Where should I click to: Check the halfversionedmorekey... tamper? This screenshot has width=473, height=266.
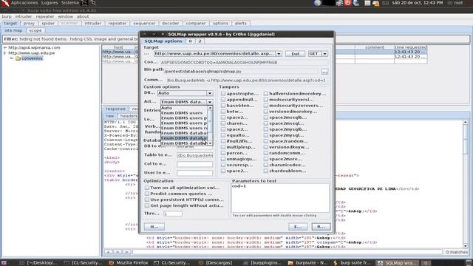click(x=266, y=94)
